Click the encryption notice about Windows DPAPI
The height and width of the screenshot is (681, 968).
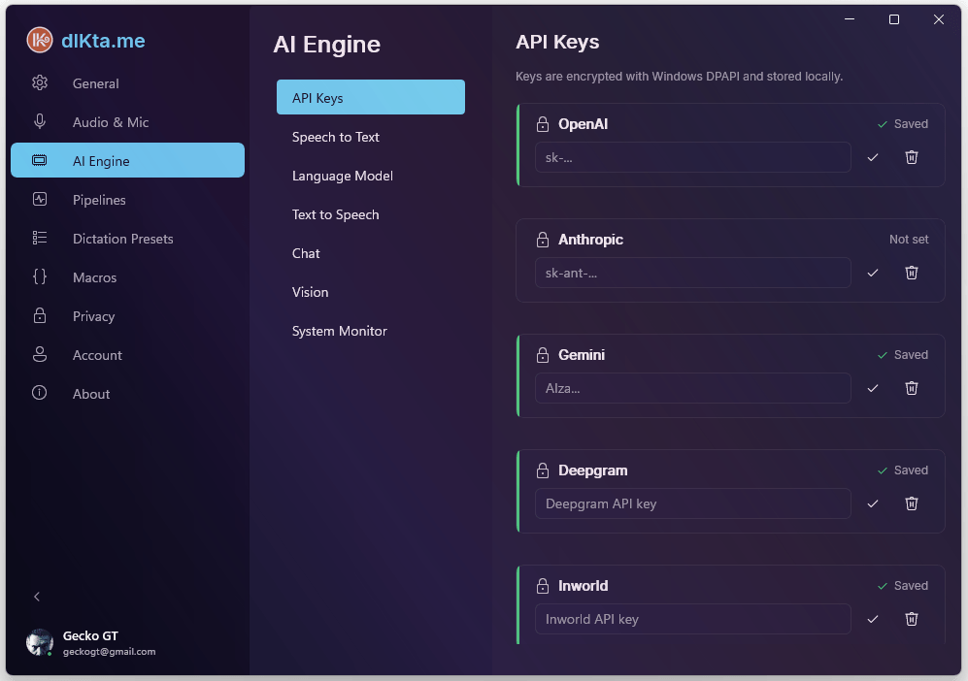pyautogui.click(x=679, y=77)
